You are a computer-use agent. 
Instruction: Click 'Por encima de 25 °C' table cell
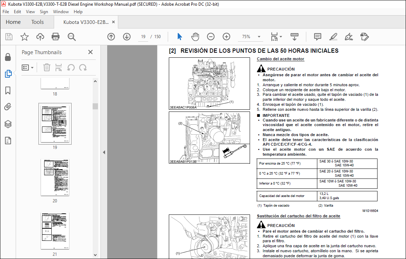(287, 164)
